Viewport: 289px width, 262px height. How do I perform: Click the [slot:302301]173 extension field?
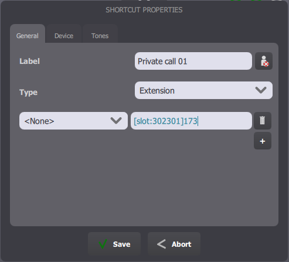(x=191, y=121)
